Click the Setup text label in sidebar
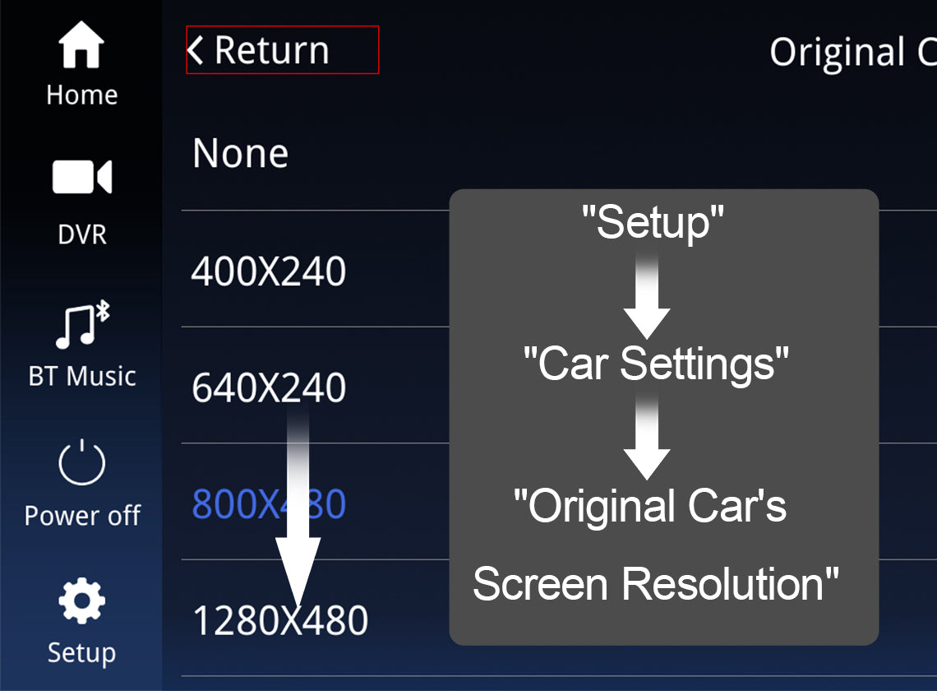The width and height of the screenshot is (937, 691). [81, 652]
